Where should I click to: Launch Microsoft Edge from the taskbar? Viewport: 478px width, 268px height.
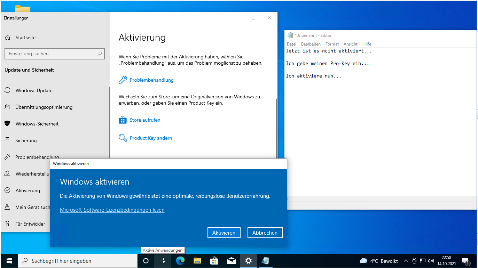(x=180, y=261)
